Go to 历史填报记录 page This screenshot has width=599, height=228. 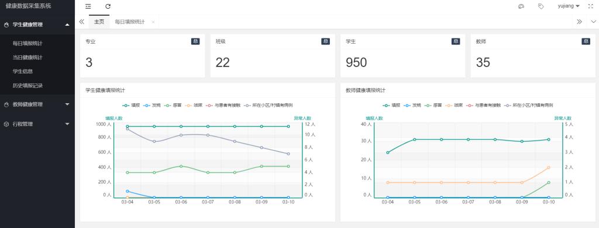coord(27,86)
